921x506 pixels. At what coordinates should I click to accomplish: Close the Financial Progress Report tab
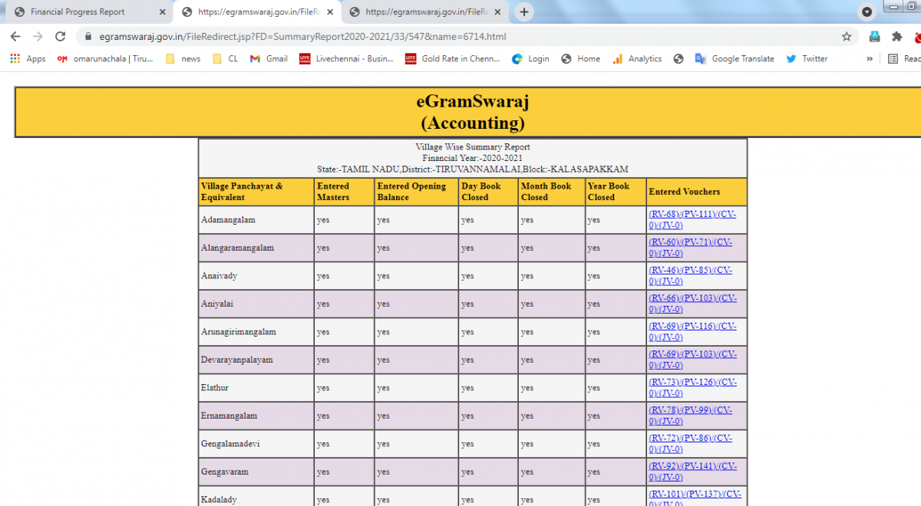(x=162, y=12)
